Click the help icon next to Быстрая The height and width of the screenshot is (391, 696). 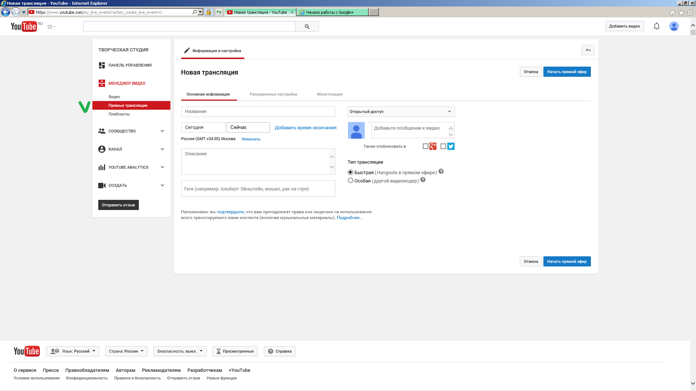point(441,172)
